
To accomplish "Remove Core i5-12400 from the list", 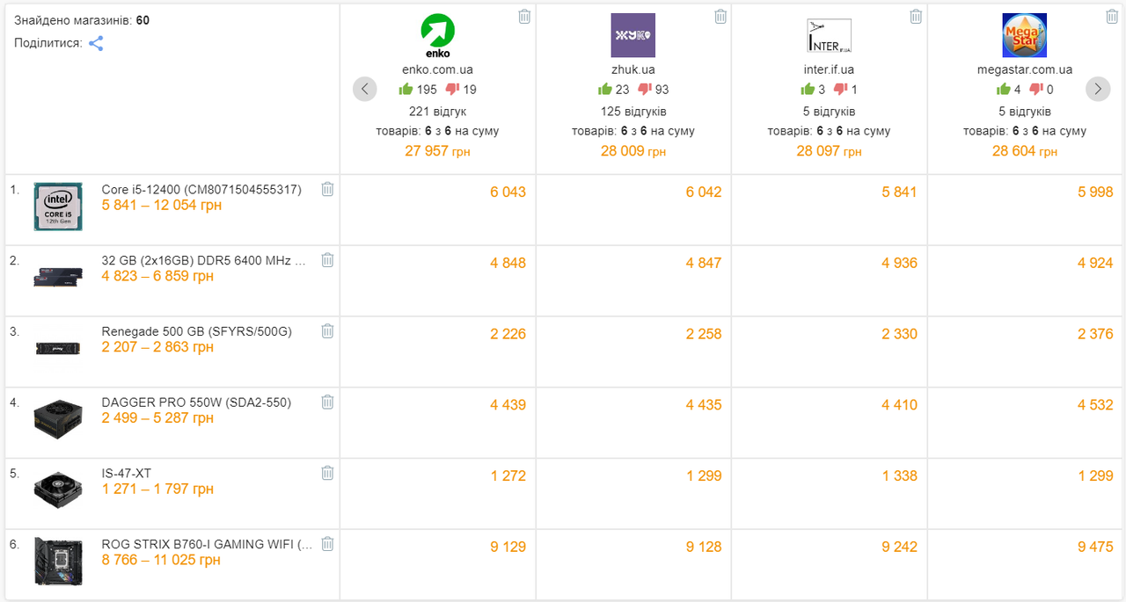I will click(327, 189).
